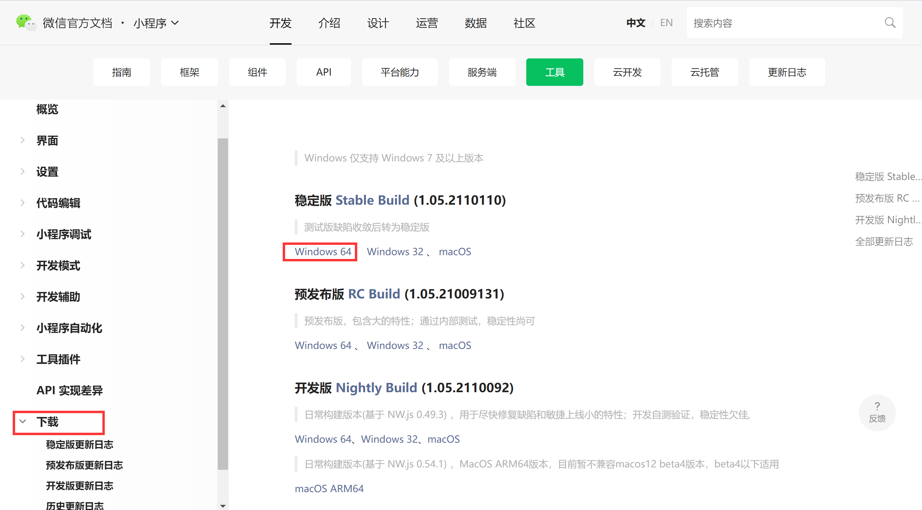Click the search magnifier icon
922x510 pixels.
point(890,23)
